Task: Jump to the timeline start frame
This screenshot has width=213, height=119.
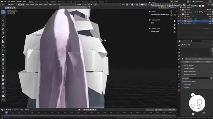Action: [x=84, y=110]
